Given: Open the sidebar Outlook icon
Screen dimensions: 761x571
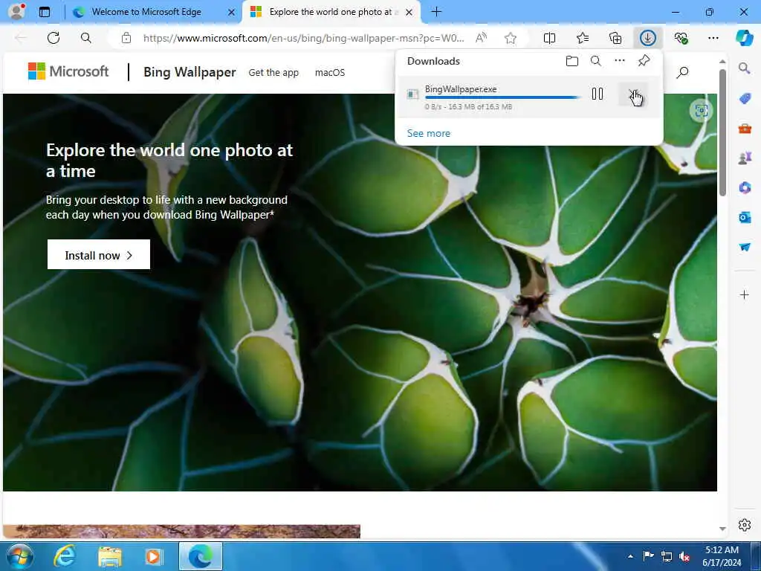Looking at the screenshot, I should [745, 217].
